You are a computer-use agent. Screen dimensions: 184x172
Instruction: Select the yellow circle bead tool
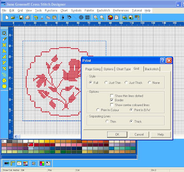pyautogui.click(x=4, y=86)
